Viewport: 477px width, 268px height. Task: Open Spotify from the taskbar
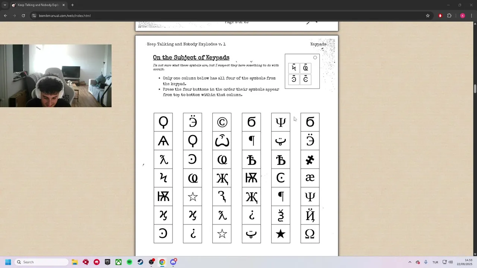(x=129, y=262)
